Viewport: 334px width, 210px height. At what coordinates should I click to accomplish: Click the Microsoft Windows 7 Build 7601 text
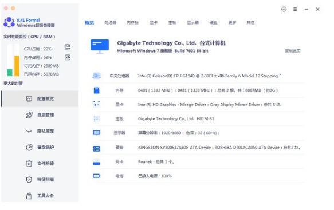tap(162, 51)
